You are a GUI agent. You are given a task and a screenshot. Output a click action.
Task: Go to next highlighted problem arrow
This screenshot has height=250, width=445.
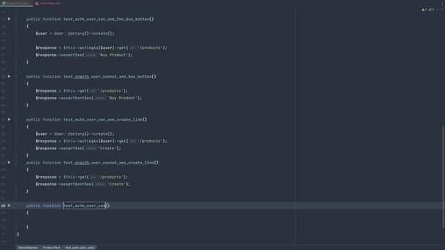(x=442, y=10)
